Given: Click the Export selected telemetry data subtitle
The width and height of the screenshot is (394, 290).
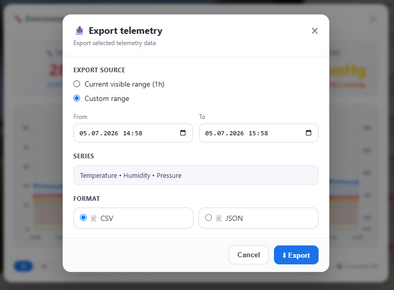Looking at the screenshot, I should click(114, 43).
